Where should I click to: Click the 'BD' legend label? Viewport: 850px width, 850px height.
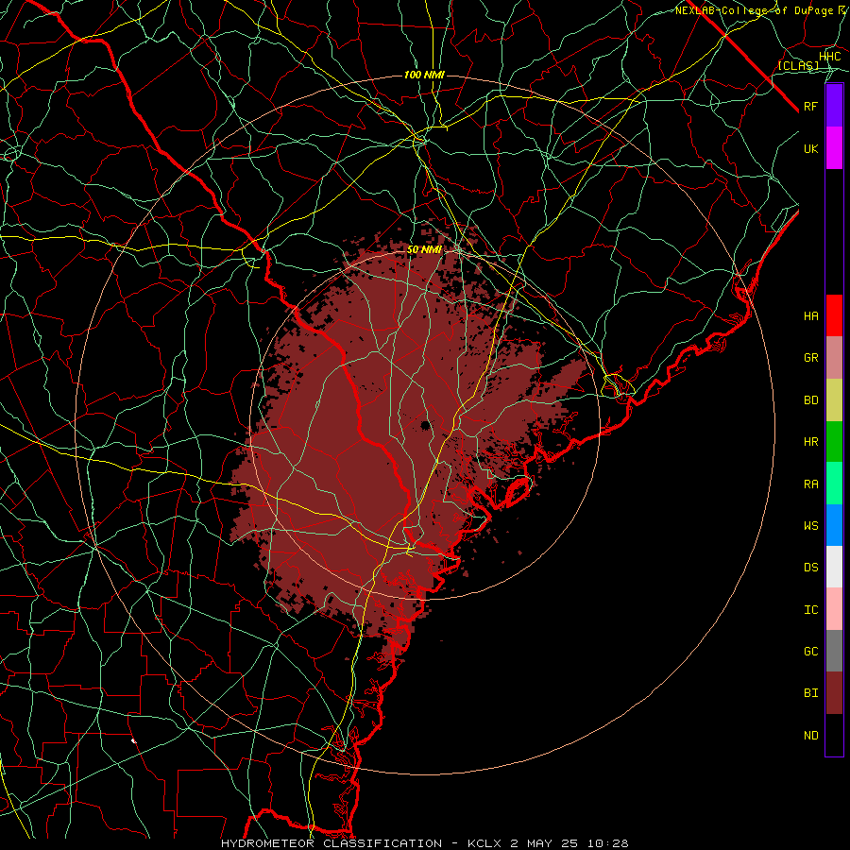[x=810, y=400]
